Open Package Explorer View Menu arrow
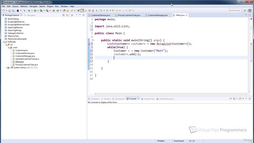This screenshot has height=143, width=254. click(77, 15)
